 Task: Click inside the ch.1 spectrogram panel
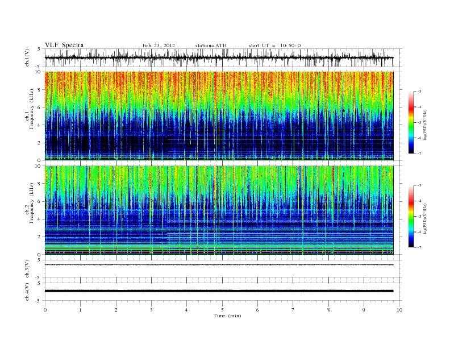(x=219, y=116)
